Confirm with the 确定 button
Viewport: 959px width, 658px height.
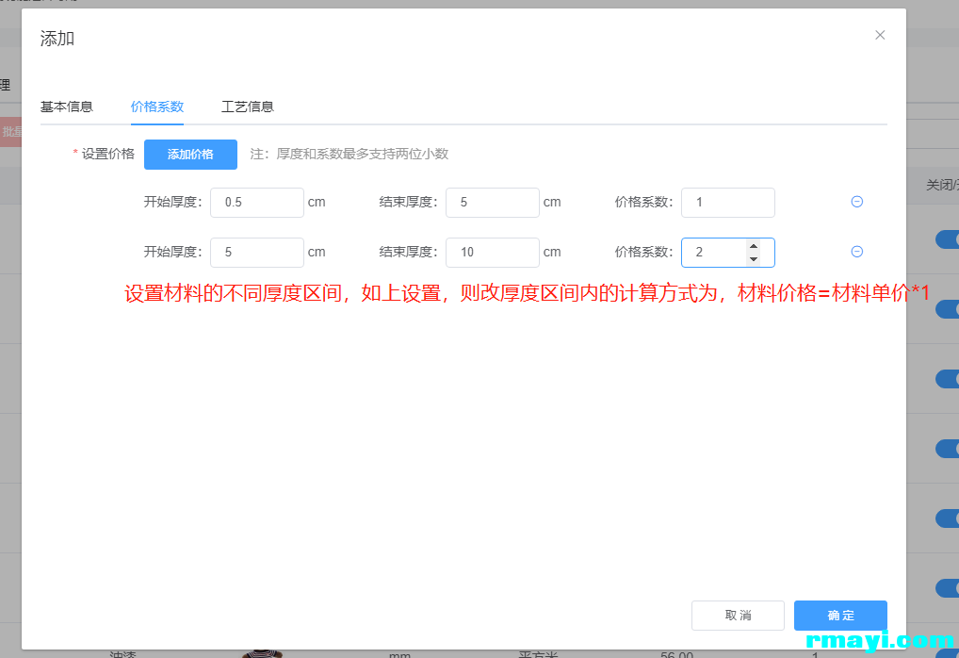click(x=840, y=616)
